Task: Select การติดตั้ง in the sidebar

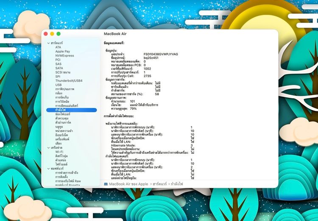Action: click(61, 177)
